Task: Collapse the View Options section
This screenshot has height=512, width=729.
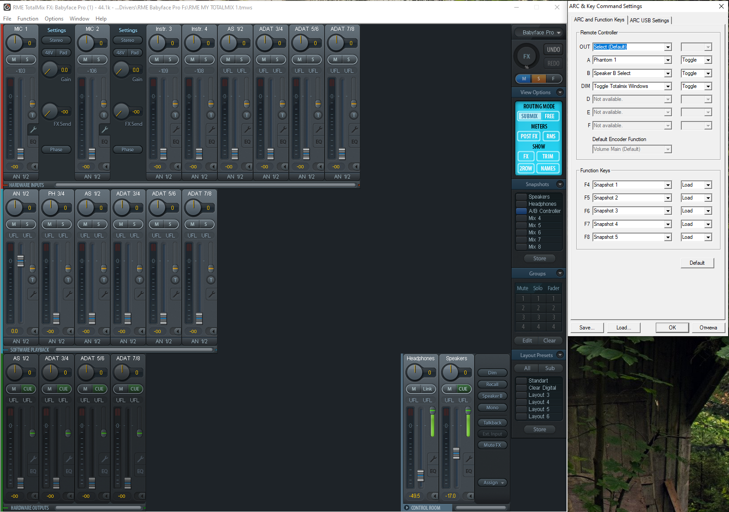Action: pos(560,92)
